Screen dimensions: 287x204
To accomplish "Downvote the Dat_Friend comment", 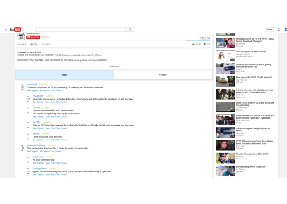I will [x=28, y=162].
